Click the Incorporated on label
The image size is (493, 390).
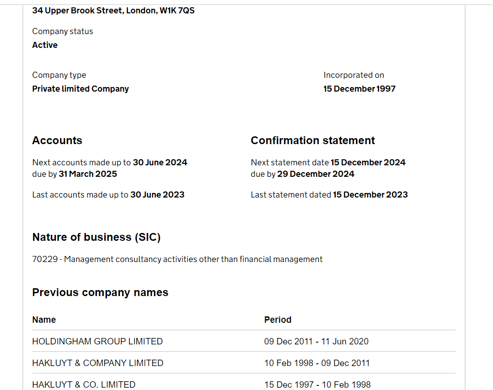[x=353, y=75]
